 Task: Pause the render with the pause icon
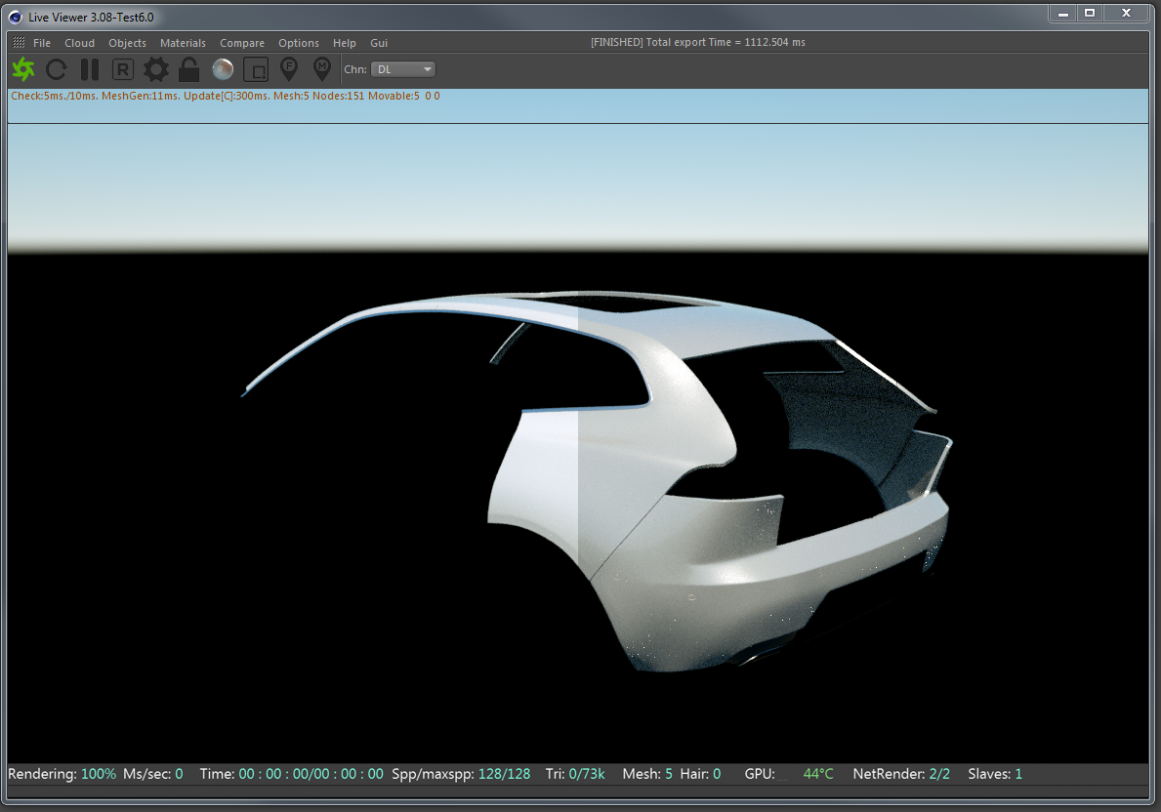tap(90, 69)
